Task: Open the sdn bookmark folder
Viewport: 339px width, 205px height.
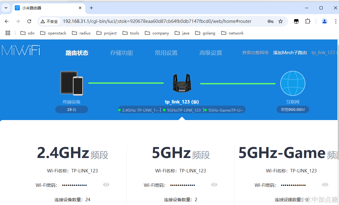Action: (27, 33)
